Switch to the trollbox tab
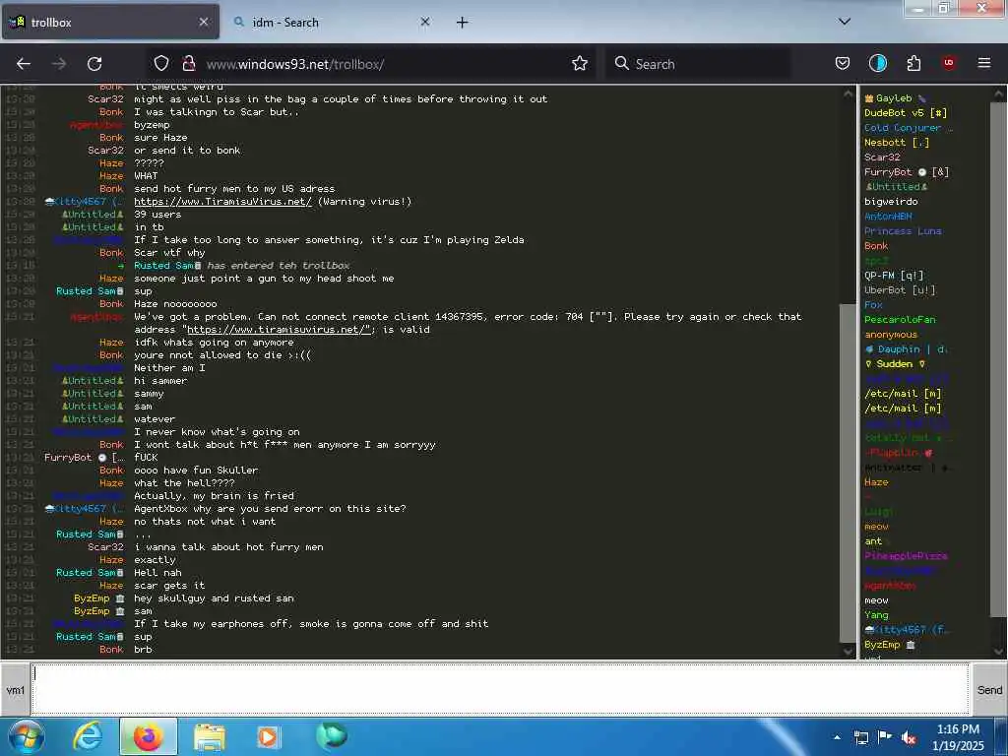Image resolution: width=1008 pixels, height=756 pixels. point(110,22)
